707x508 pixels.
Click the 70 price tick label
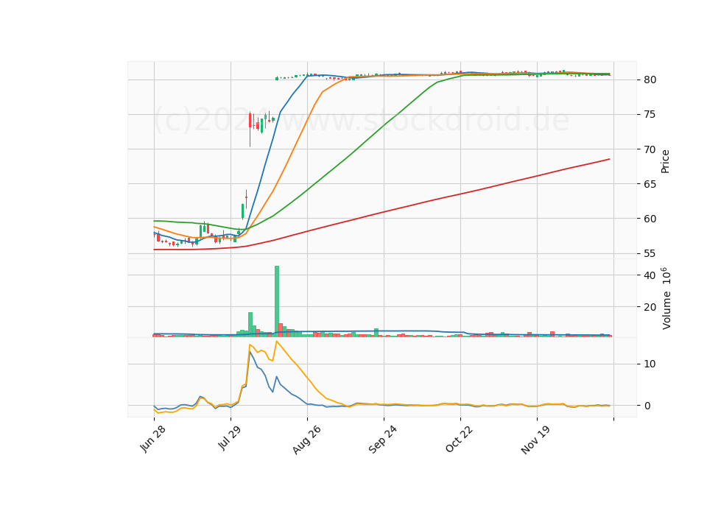[650, 149]
